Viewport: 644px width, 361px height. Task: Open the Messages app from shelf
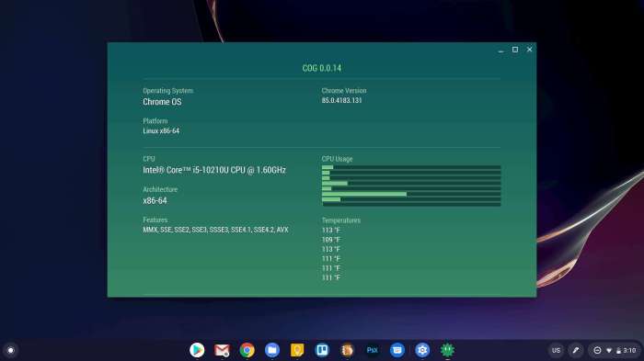pos(397,350)
